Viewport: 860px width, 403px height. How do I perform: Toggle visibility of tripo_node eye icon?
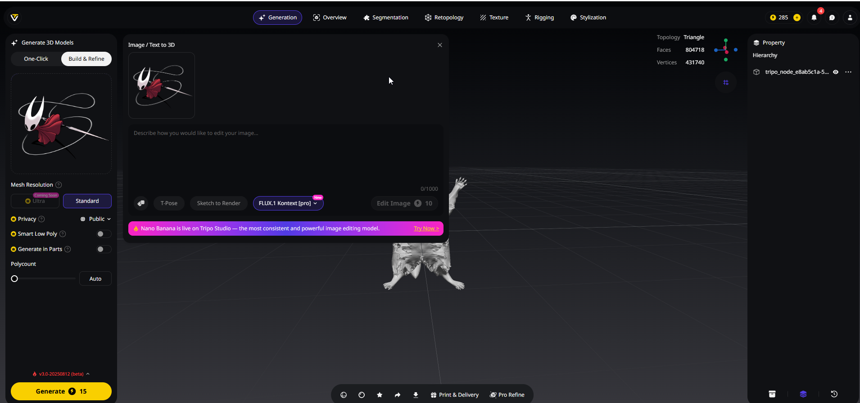[x=836, y=72]
